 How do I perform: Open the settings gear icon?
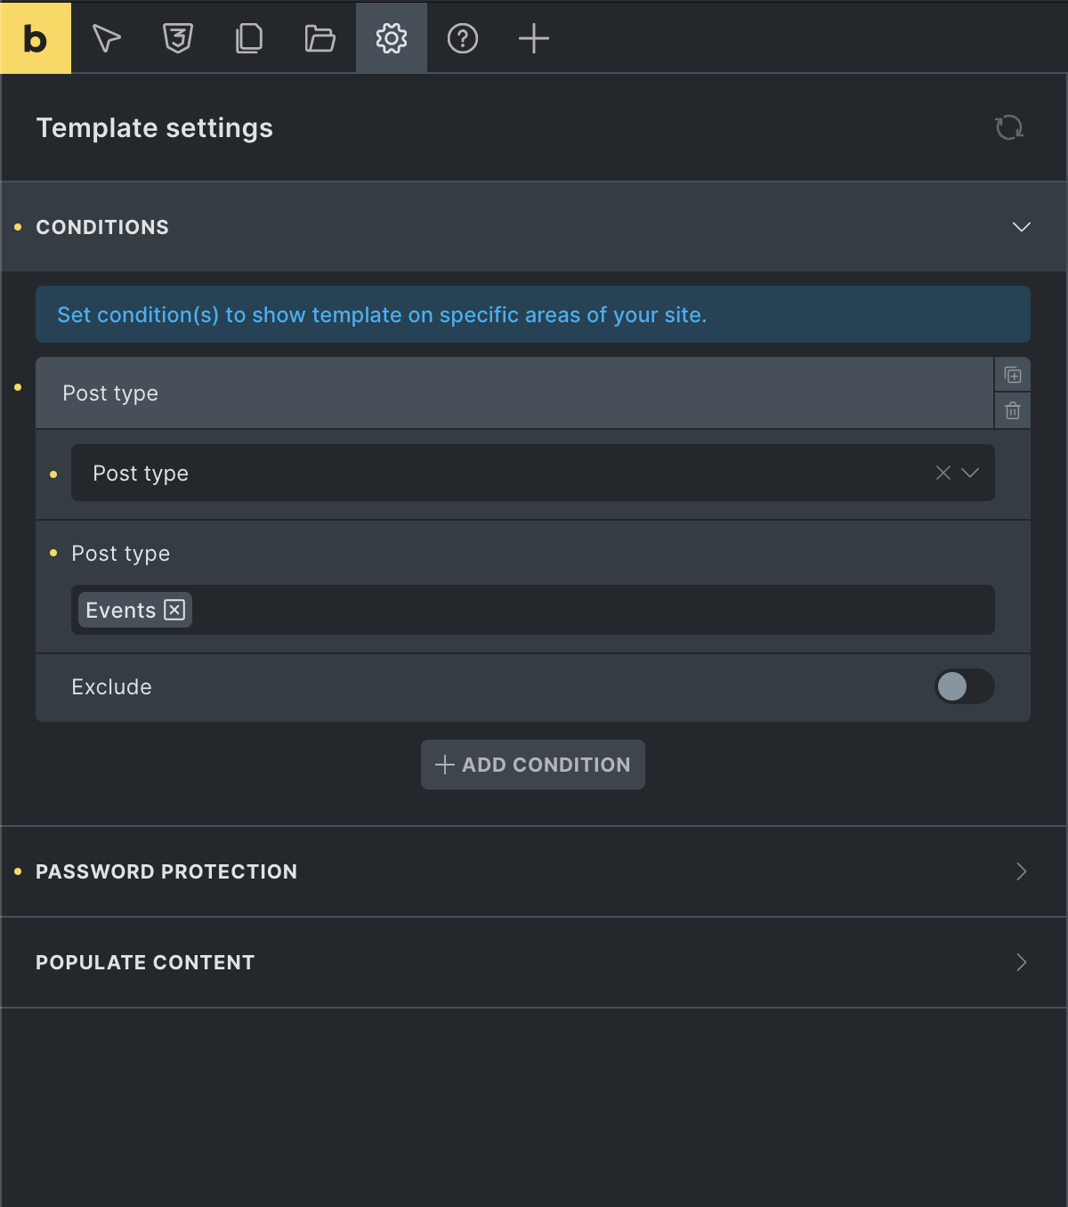(x=392, y=38)
